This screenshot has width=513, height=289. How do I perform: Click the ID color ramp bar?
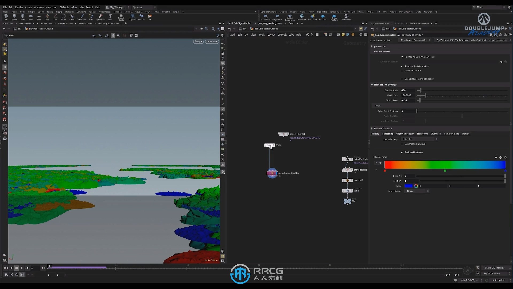[445, 165]
